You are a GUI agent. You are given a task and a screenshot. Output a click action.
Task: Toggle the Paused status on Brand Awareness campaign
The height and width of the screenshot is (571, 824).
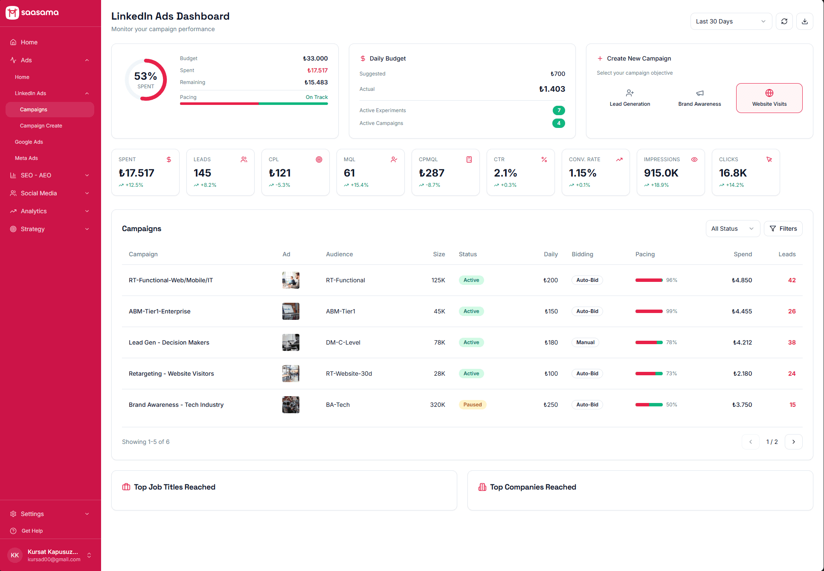pyautogui.click(x=472, y=404)
